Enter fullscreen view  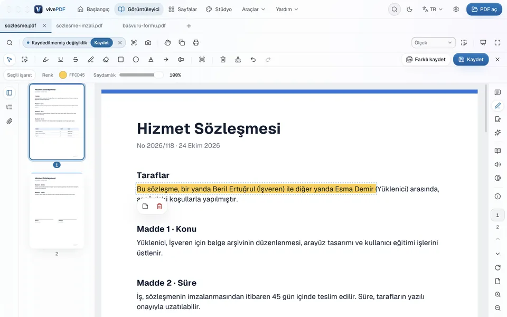[497, 43]
